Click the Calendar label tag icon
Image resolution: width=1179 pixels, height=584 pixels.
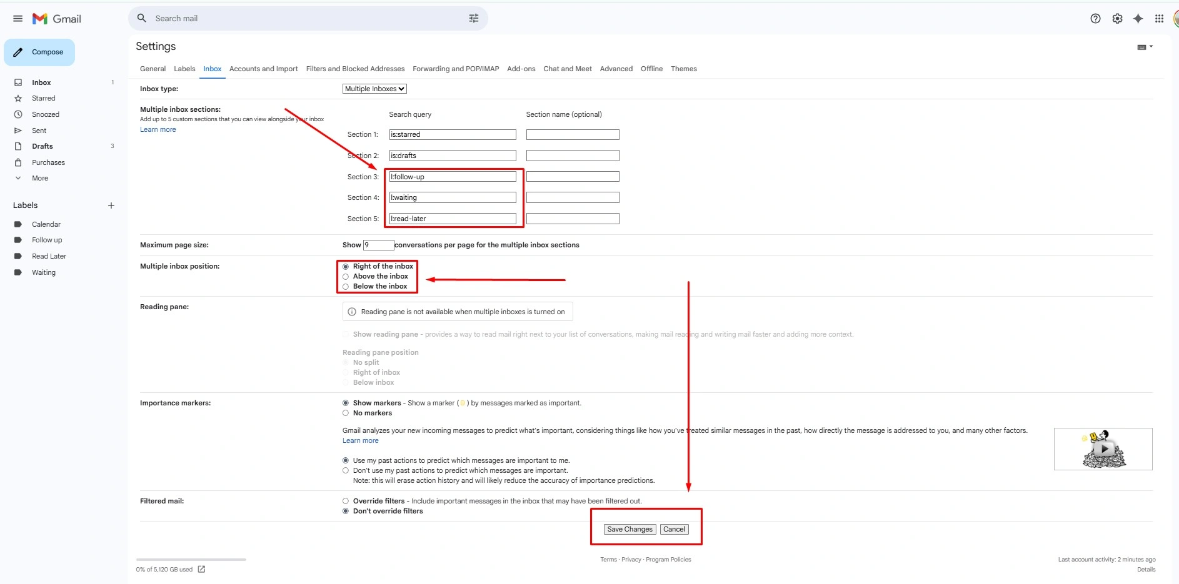[x=18, y=224]
